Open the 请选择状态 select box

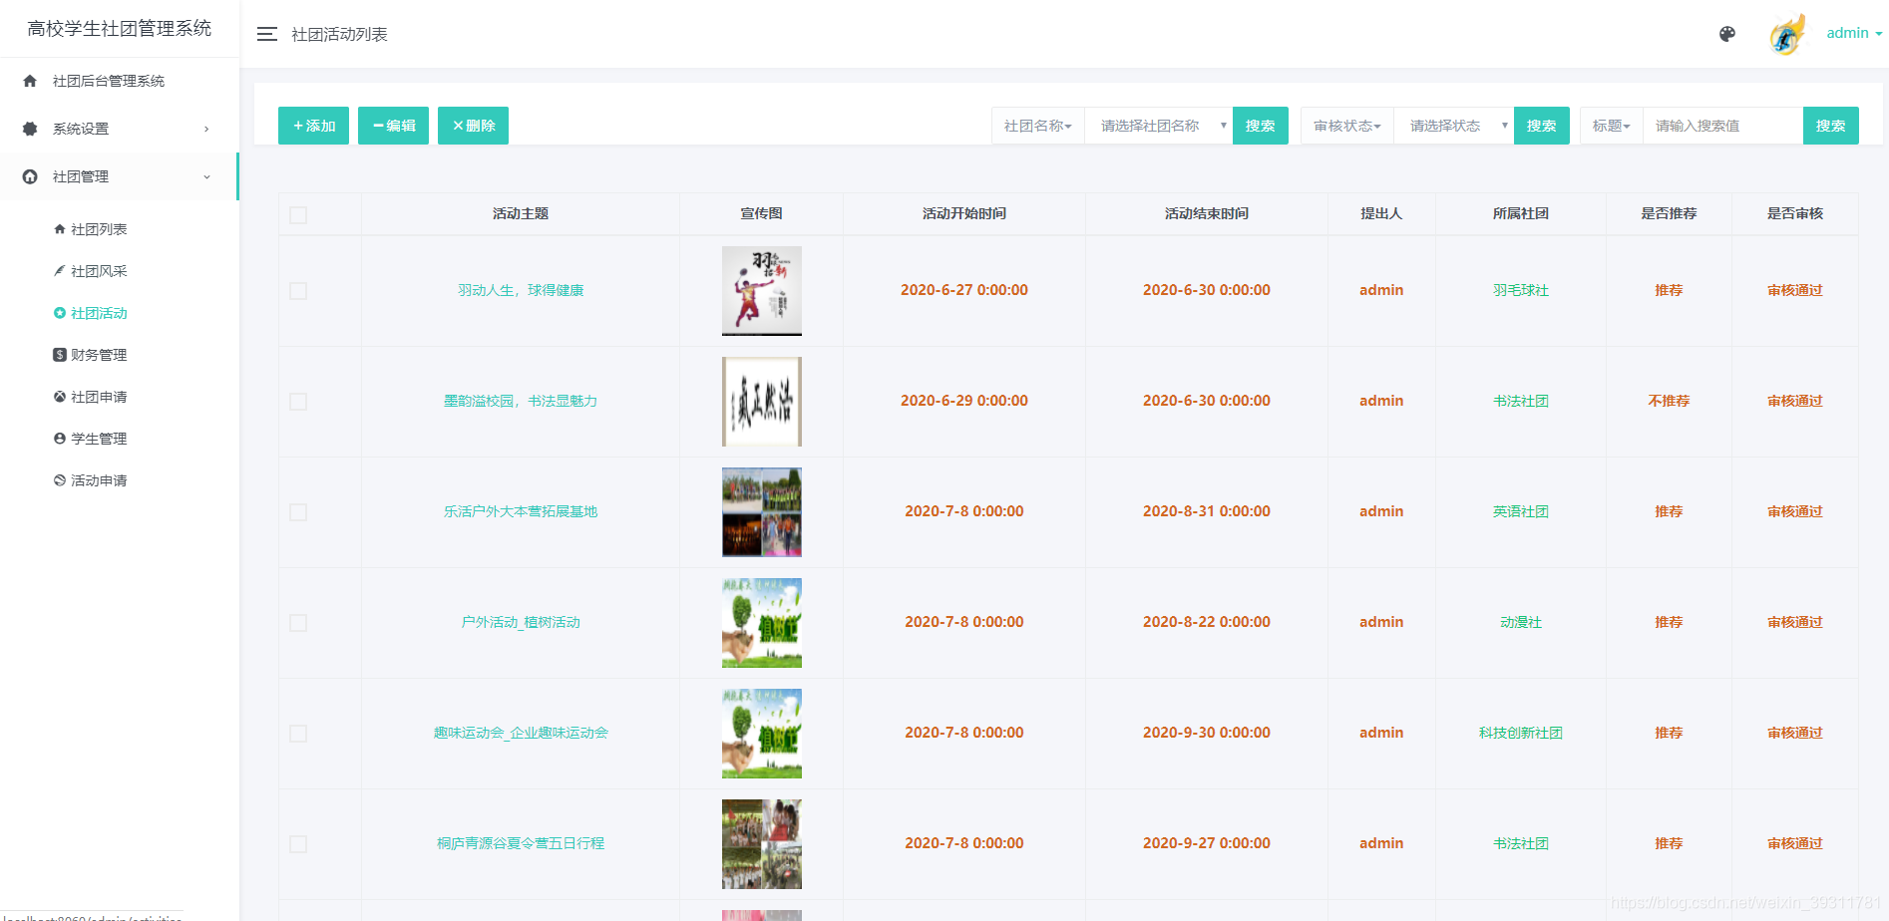[x=1454, y=126]
